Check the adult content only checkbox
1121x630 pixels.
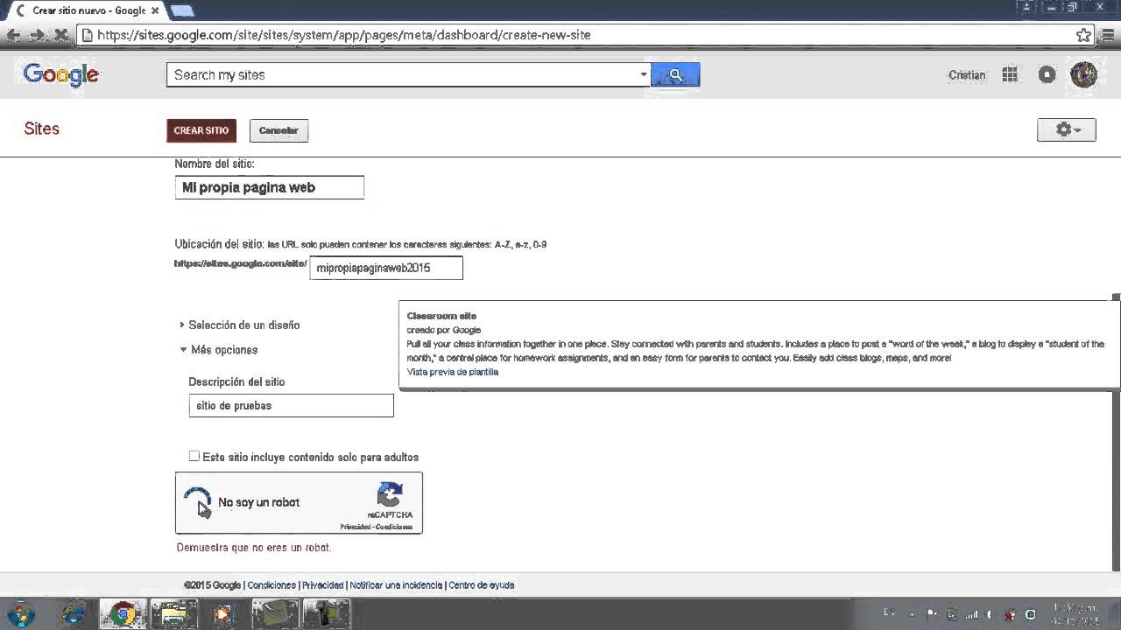[x=194, y=456]
